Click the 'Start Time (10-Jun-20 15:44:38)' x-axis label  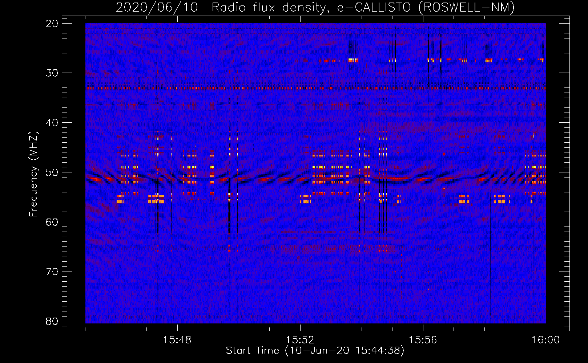[x=315, y=351]
